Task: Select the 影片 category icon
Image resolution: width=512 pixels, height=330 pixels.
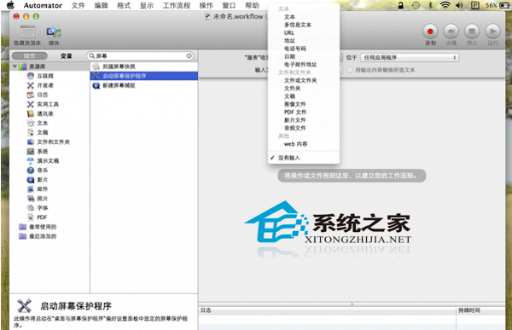Action: click(x=31, y=180)
